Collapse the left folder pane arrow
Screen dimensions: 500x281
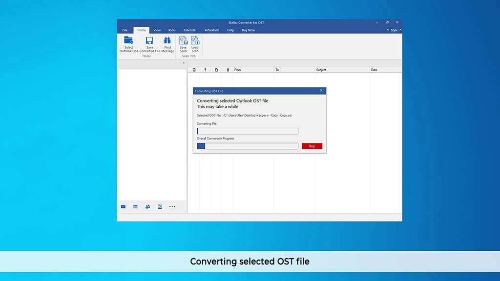click(x=184, y=63)
